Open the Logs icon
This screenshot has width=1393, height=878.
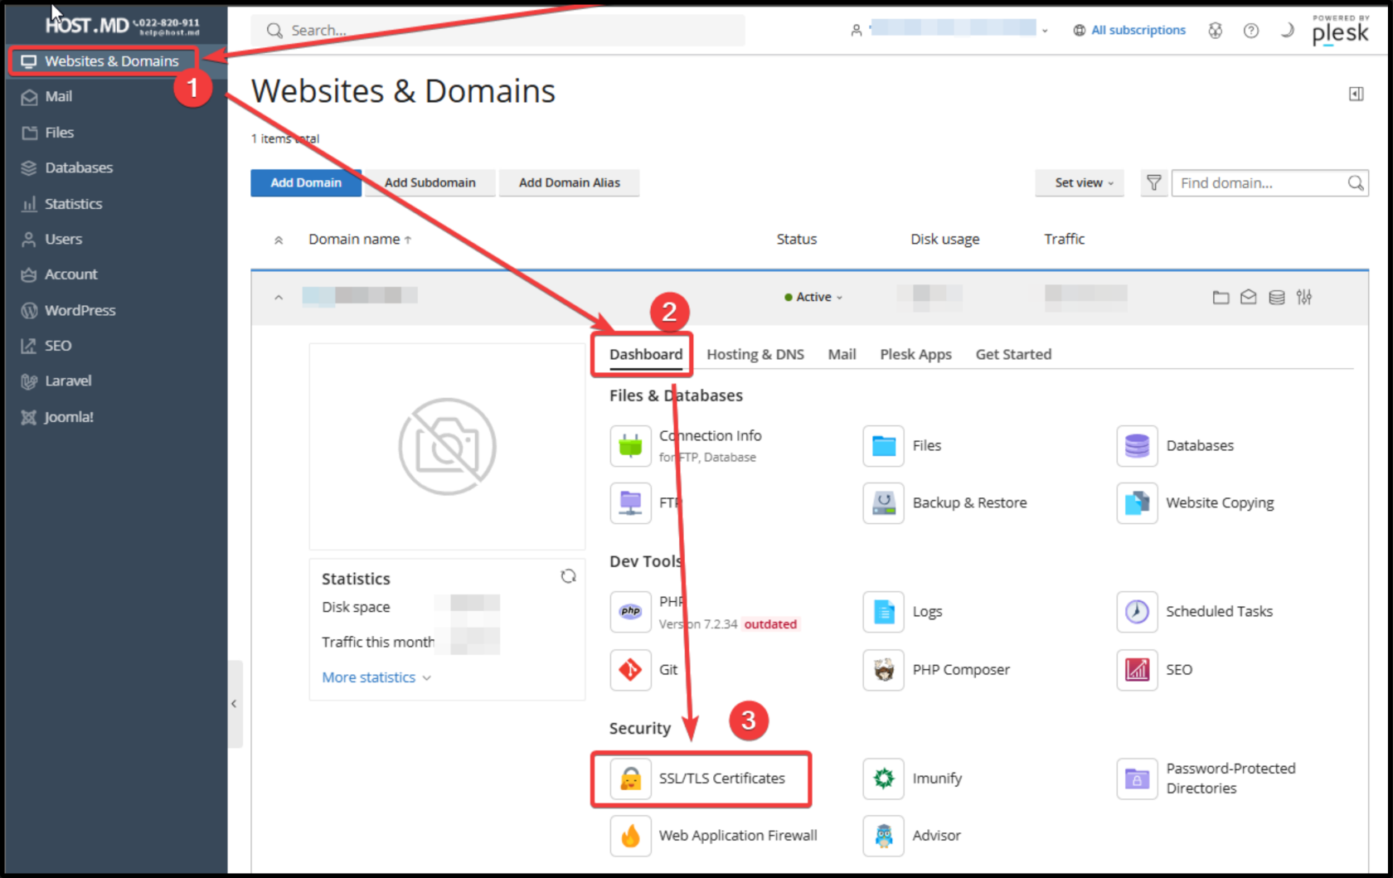(884, 612)
